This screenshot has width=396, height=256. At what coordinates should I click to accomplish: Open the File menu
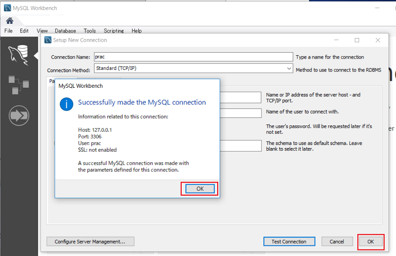(x=8, y=31)
